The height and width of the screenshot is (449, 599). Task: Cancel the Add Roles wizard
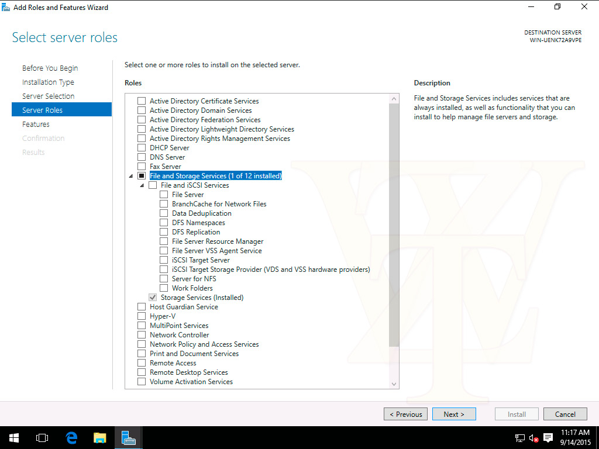click(564, 414)
